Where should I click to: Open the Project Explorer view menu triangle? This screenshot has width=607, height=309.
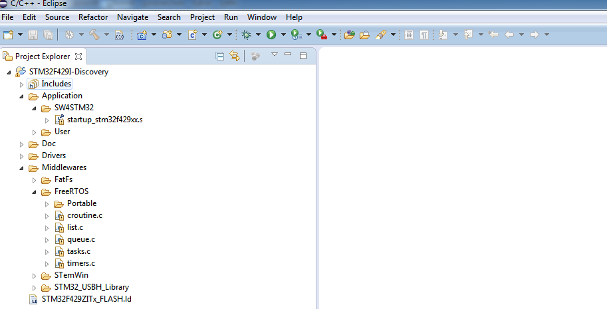[274, 55]
